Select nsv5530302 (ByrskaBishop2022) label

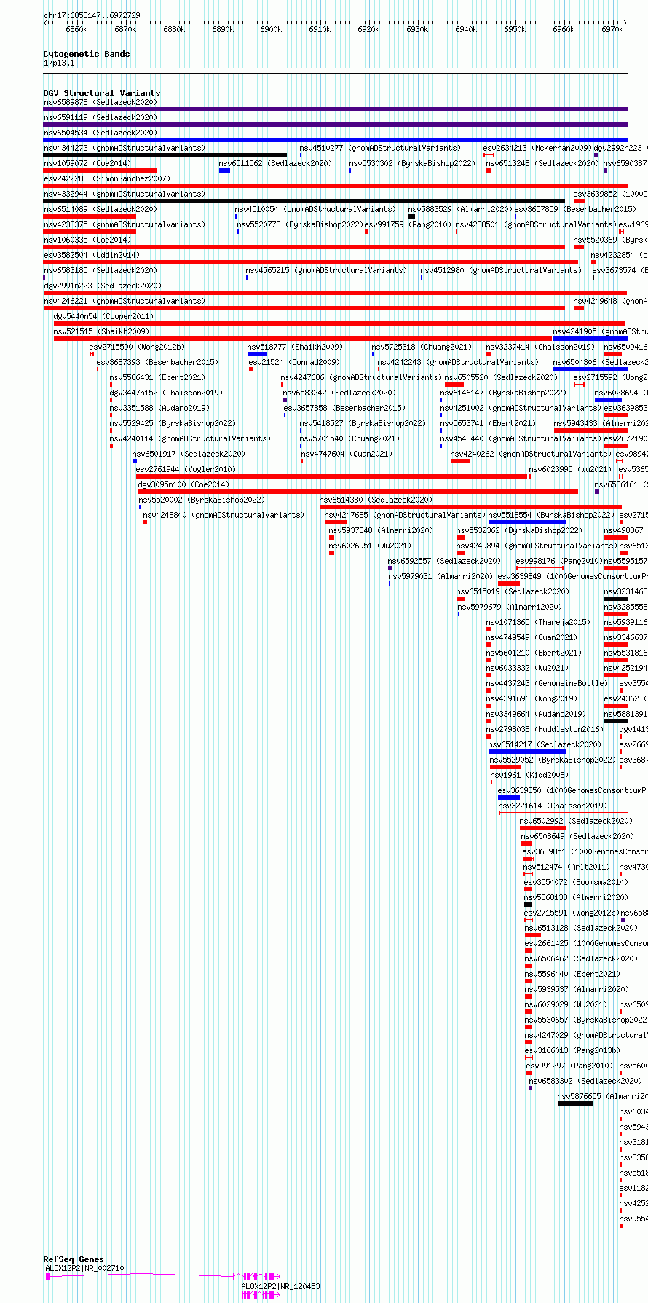click(412, 163)
